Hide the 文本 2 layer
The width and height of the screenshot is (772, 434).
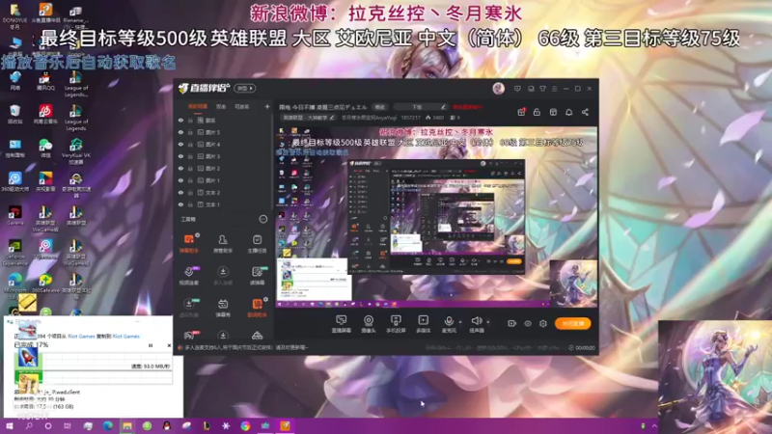pos(180,192)
